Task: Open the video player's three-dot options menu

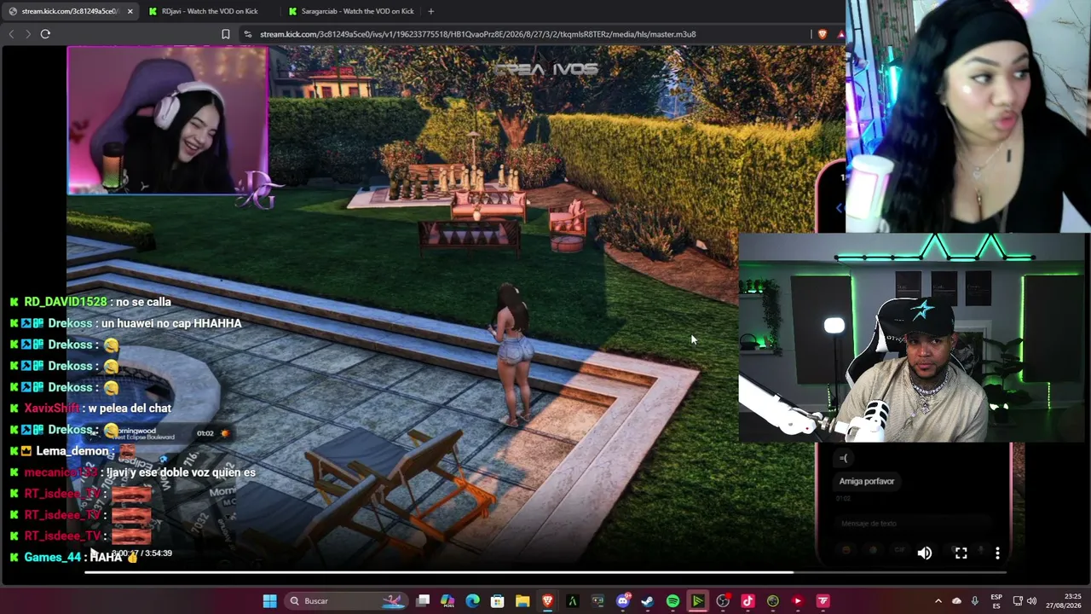Action: (997, 553)
